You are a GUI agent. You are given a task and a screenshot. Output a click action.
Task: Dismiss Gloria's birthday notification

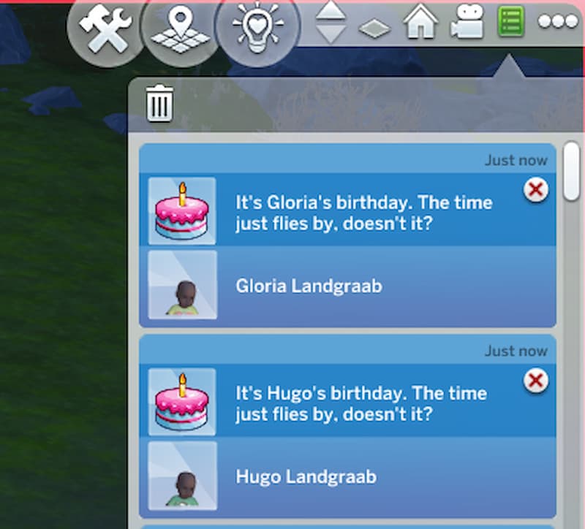pyautogui.click(x=536, y=190)
